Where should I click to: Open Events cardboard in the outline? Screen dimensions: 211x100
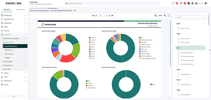click(x=185, y=42)
